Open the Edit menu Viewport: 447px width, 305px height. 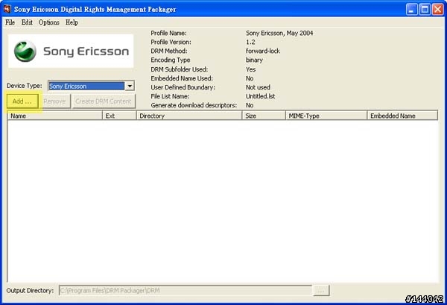(27, 22)
